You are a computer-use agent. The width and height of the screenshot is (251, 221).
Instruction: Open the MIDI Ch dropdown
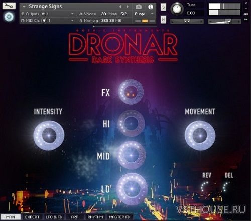pos(48,21)
